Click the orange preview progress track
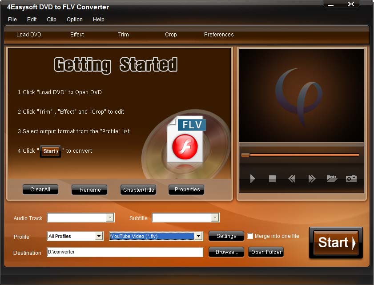The height and width of the screenshot is (285, 374). 304,155
